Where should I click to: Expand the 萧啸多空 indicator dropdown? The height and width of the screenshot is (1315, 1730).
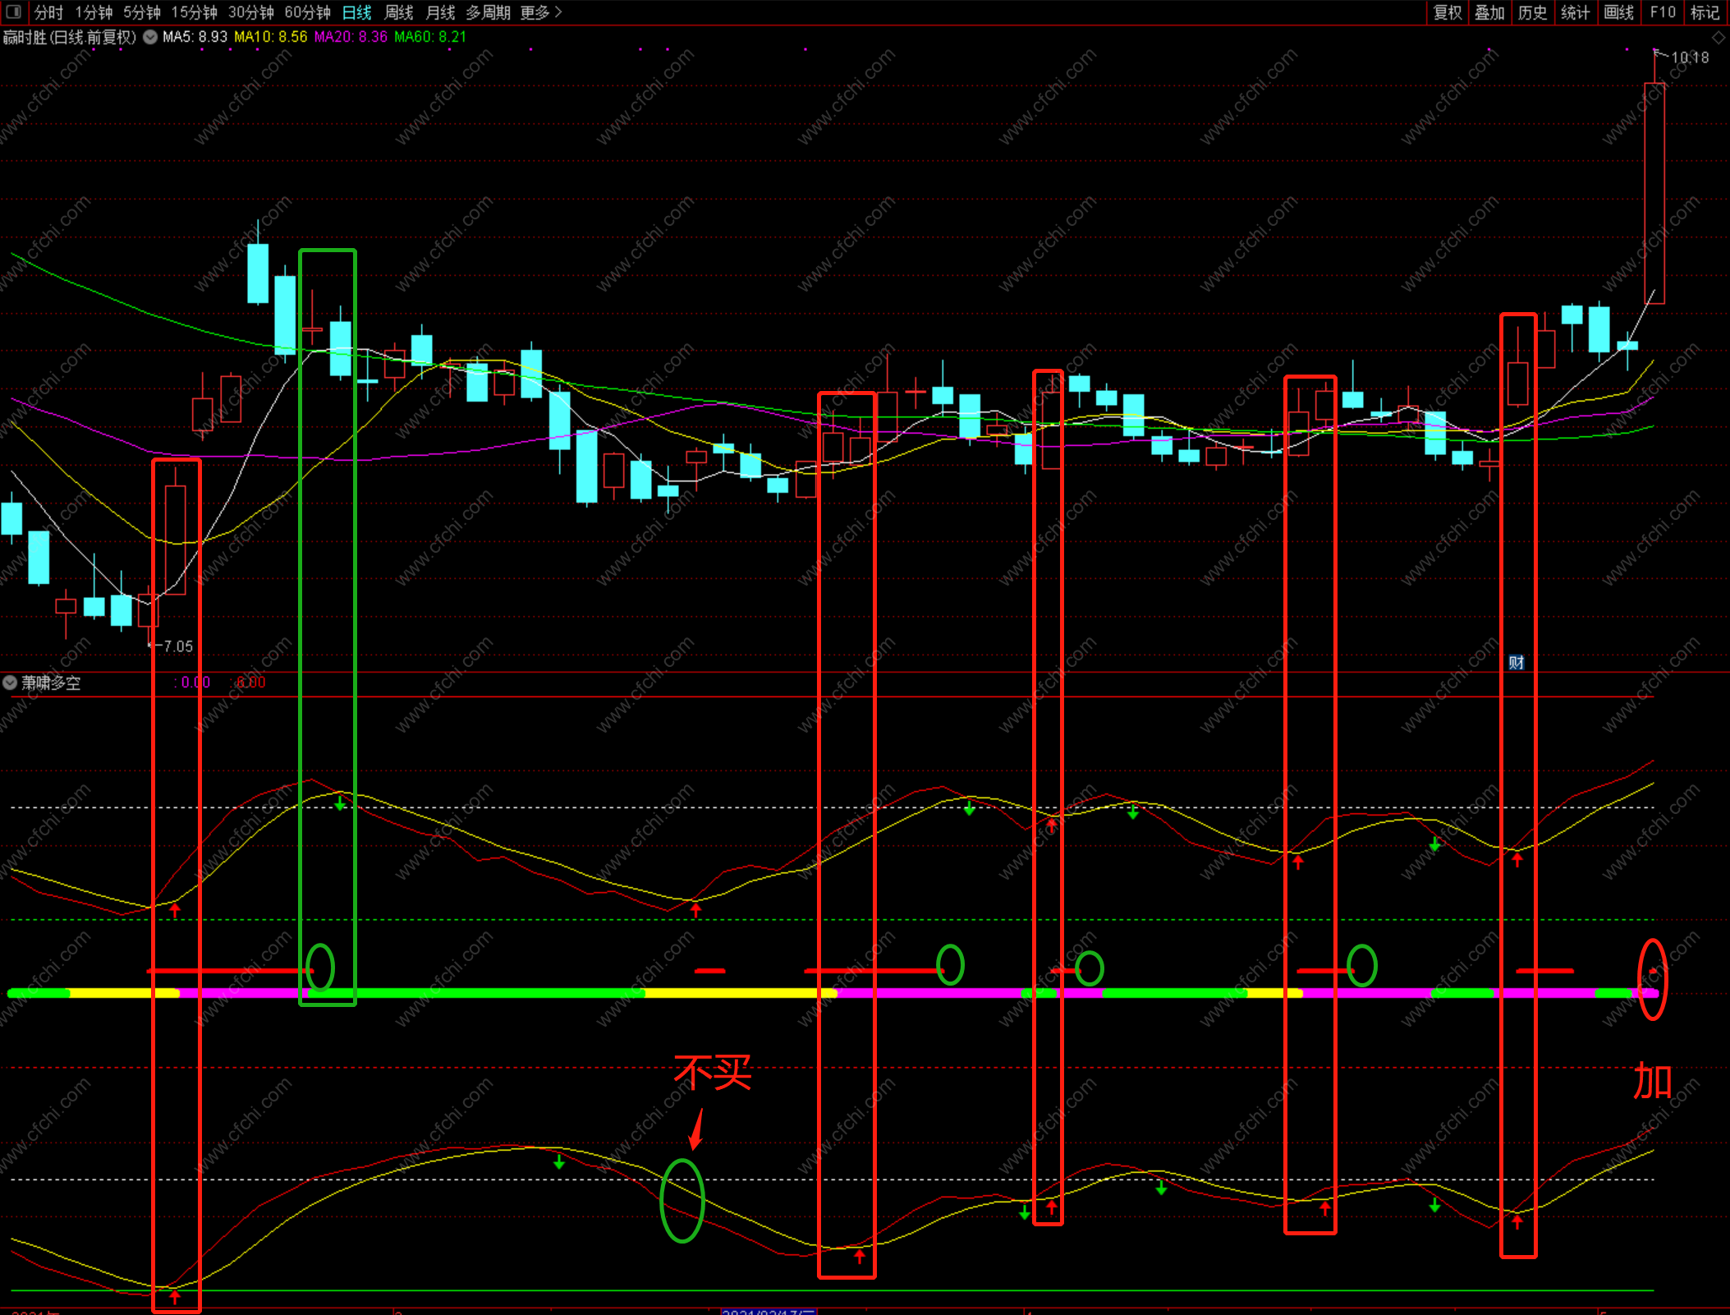tap(10, 683)
